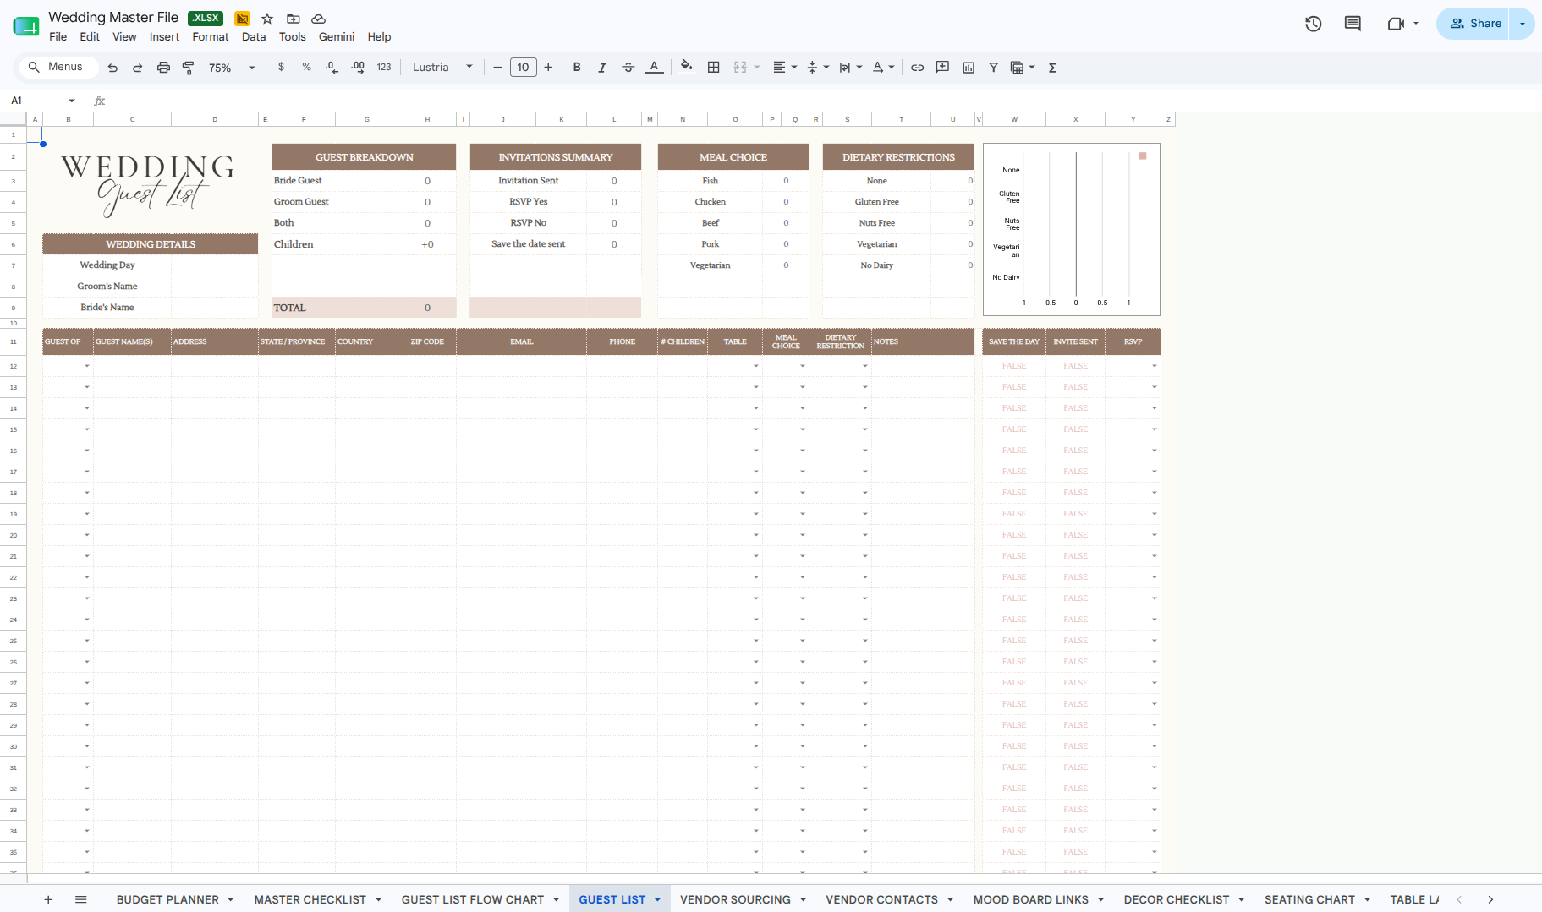The height and width of the screenshot is (912, 1542).
Task: Open the File menu
Action: click(58, 36)
